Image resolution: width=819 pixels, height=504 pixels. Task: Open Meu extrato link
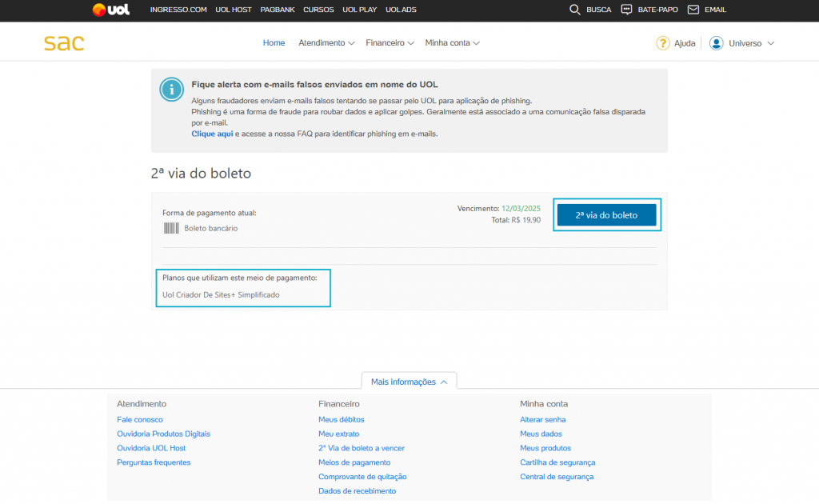coord(338,434)
